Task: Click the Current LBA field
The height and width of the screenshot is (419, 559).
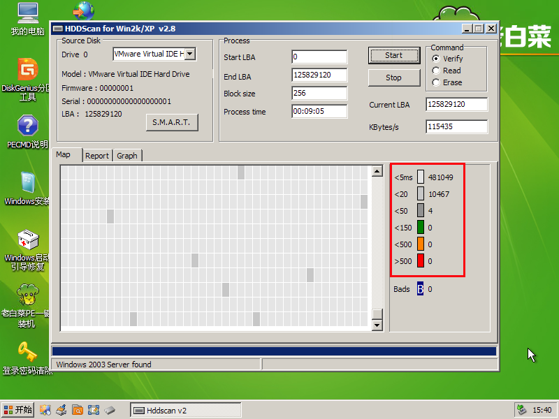Action: coord(457,104)
